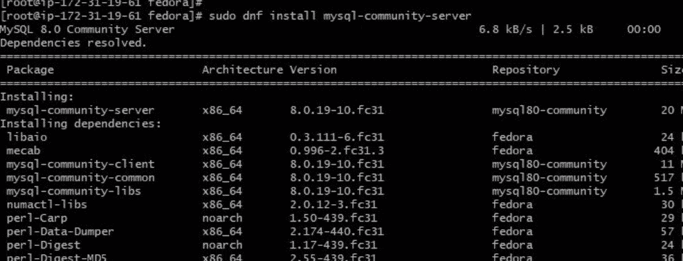Click the mysql-community-libs package name
Screen dimensions: 683x261
[x=73, y=191]
